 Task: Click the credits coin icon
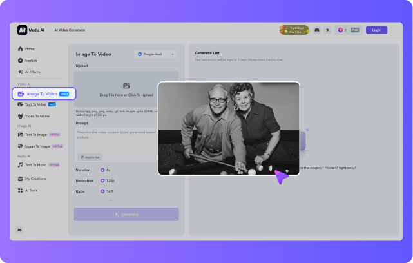(341, 30)
